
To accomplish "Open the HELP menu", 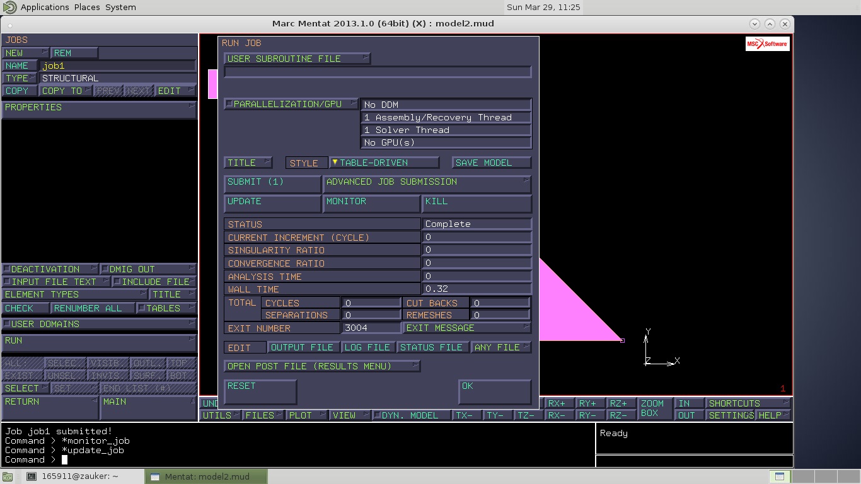I will point(773,415).
